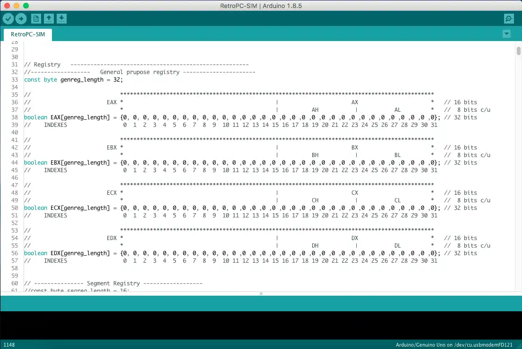Select the RetroPC-SIM tab
522x349 pixels.
[x=28, y=34]
